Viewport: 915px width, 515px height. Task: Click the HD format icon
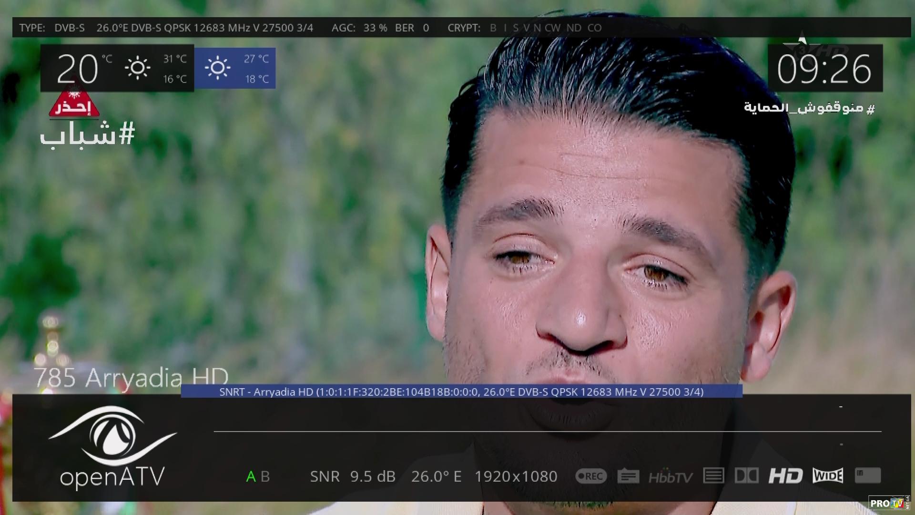(x=785, y=475)
